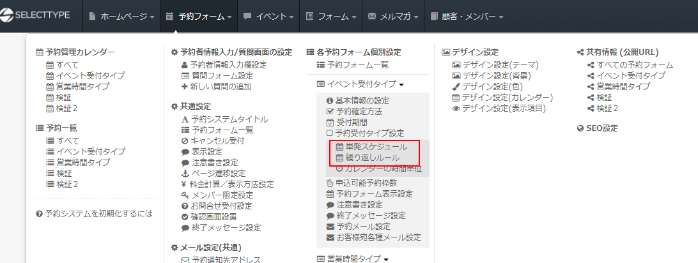Viewport: 698px width, 263px height.
Task: Collapse the イベント受付タイプ section
Action: [x=360, y=84]
